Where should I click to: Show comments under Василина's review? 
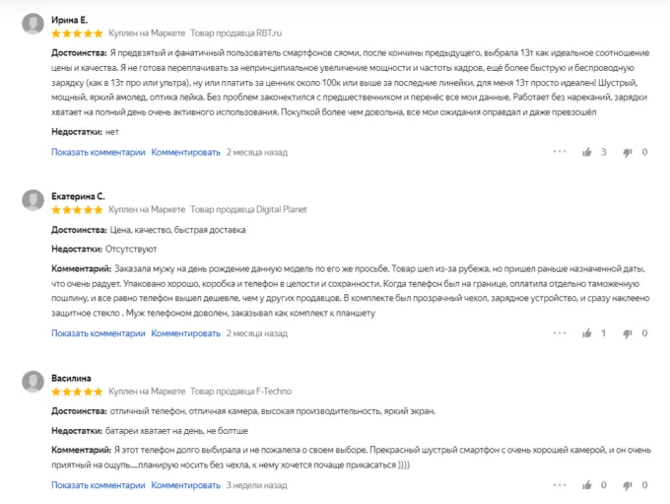pos(99,485)
